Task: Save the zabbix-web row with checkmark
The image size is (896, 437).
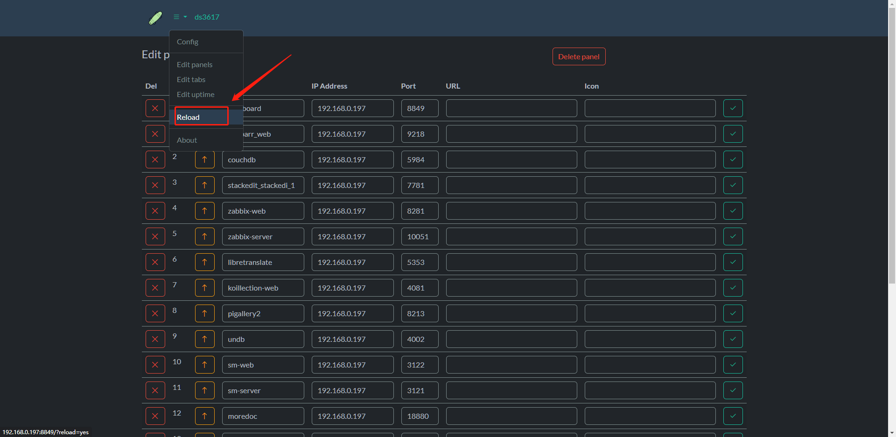Action: tap(733, 211)
